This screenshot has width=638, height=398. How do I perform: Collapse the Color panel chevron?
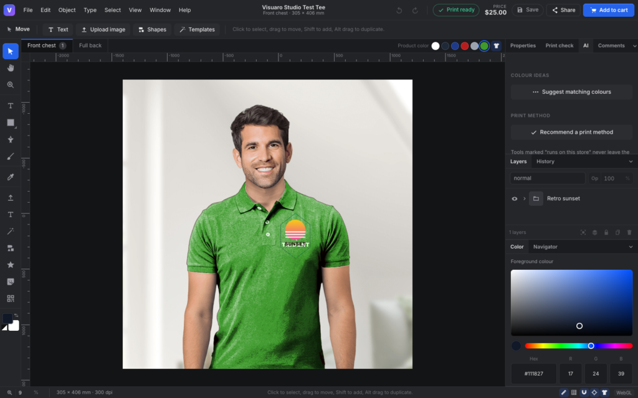click(x=631, y=247)
